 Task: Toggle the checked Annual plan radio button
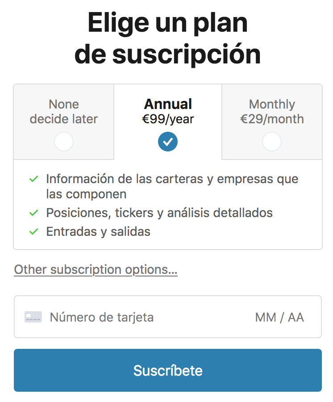pos(168,142)
